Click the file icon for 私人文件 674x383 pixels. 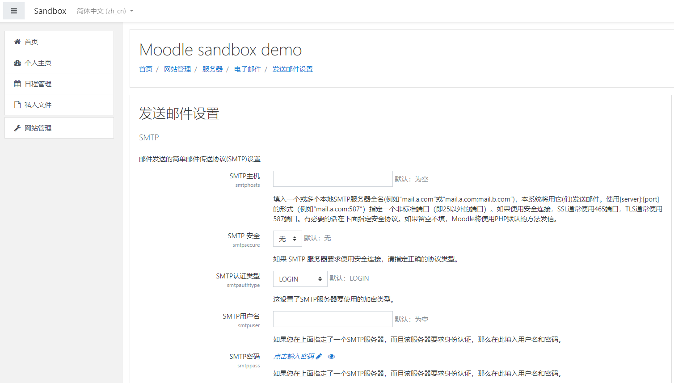point(17,105)
